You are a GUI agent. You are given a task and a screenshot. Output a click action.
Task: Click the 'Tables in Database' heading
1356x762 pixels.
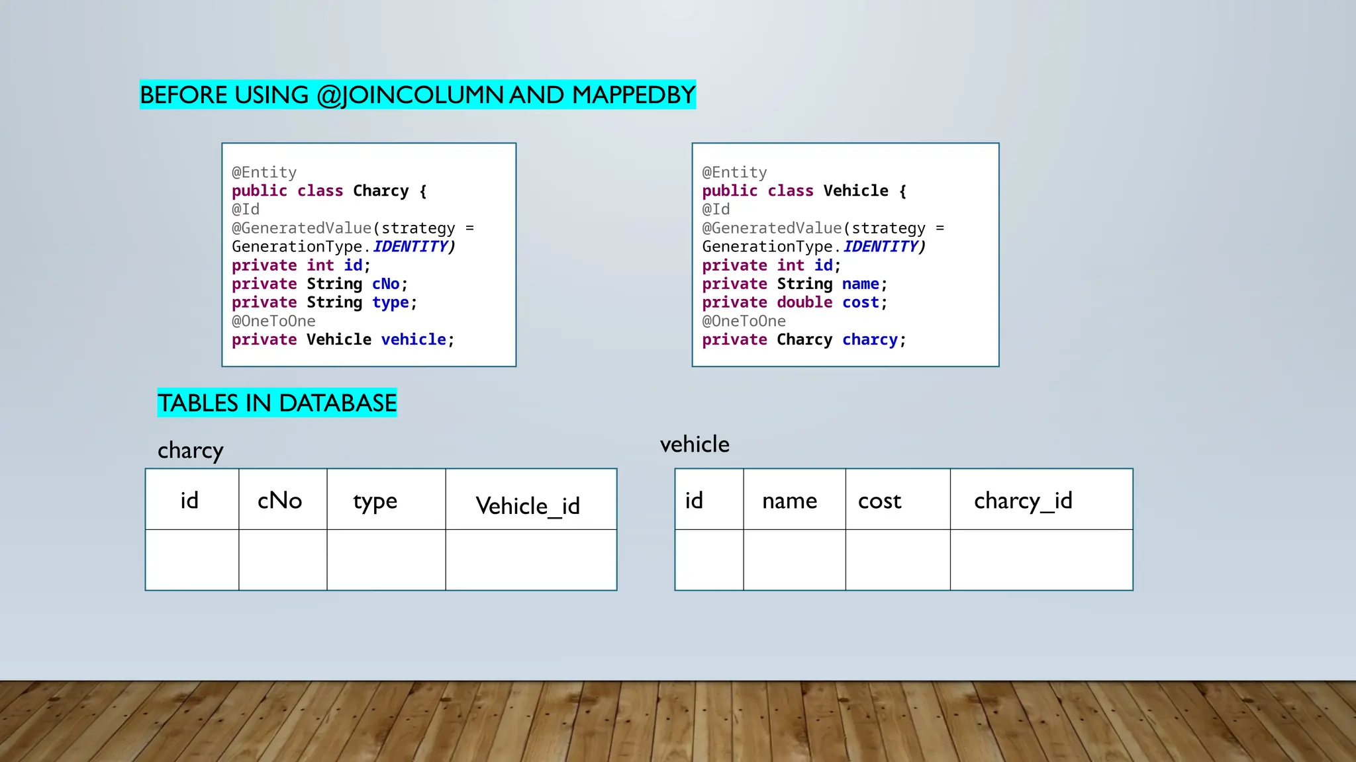[277, 403]
